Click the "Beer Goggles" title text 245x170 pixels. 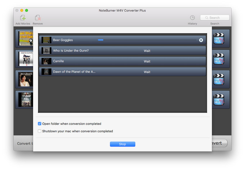pos(63,40)
